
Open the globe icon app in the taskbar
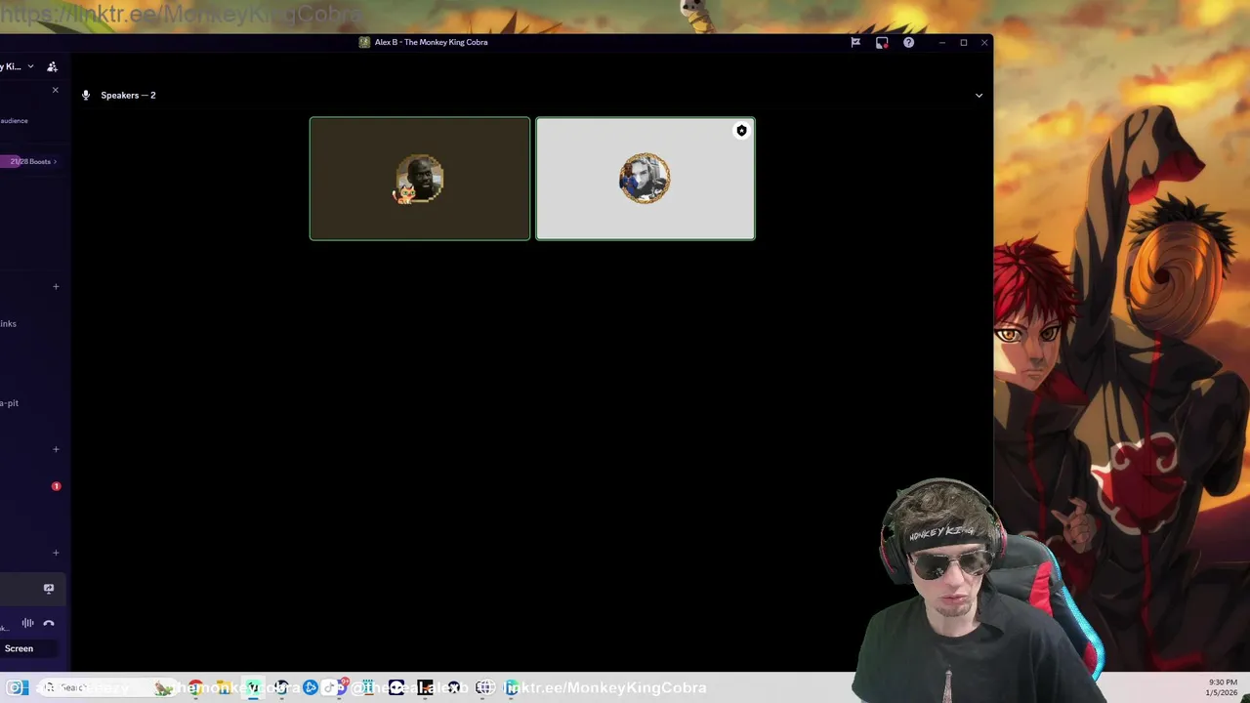point(484,687)
